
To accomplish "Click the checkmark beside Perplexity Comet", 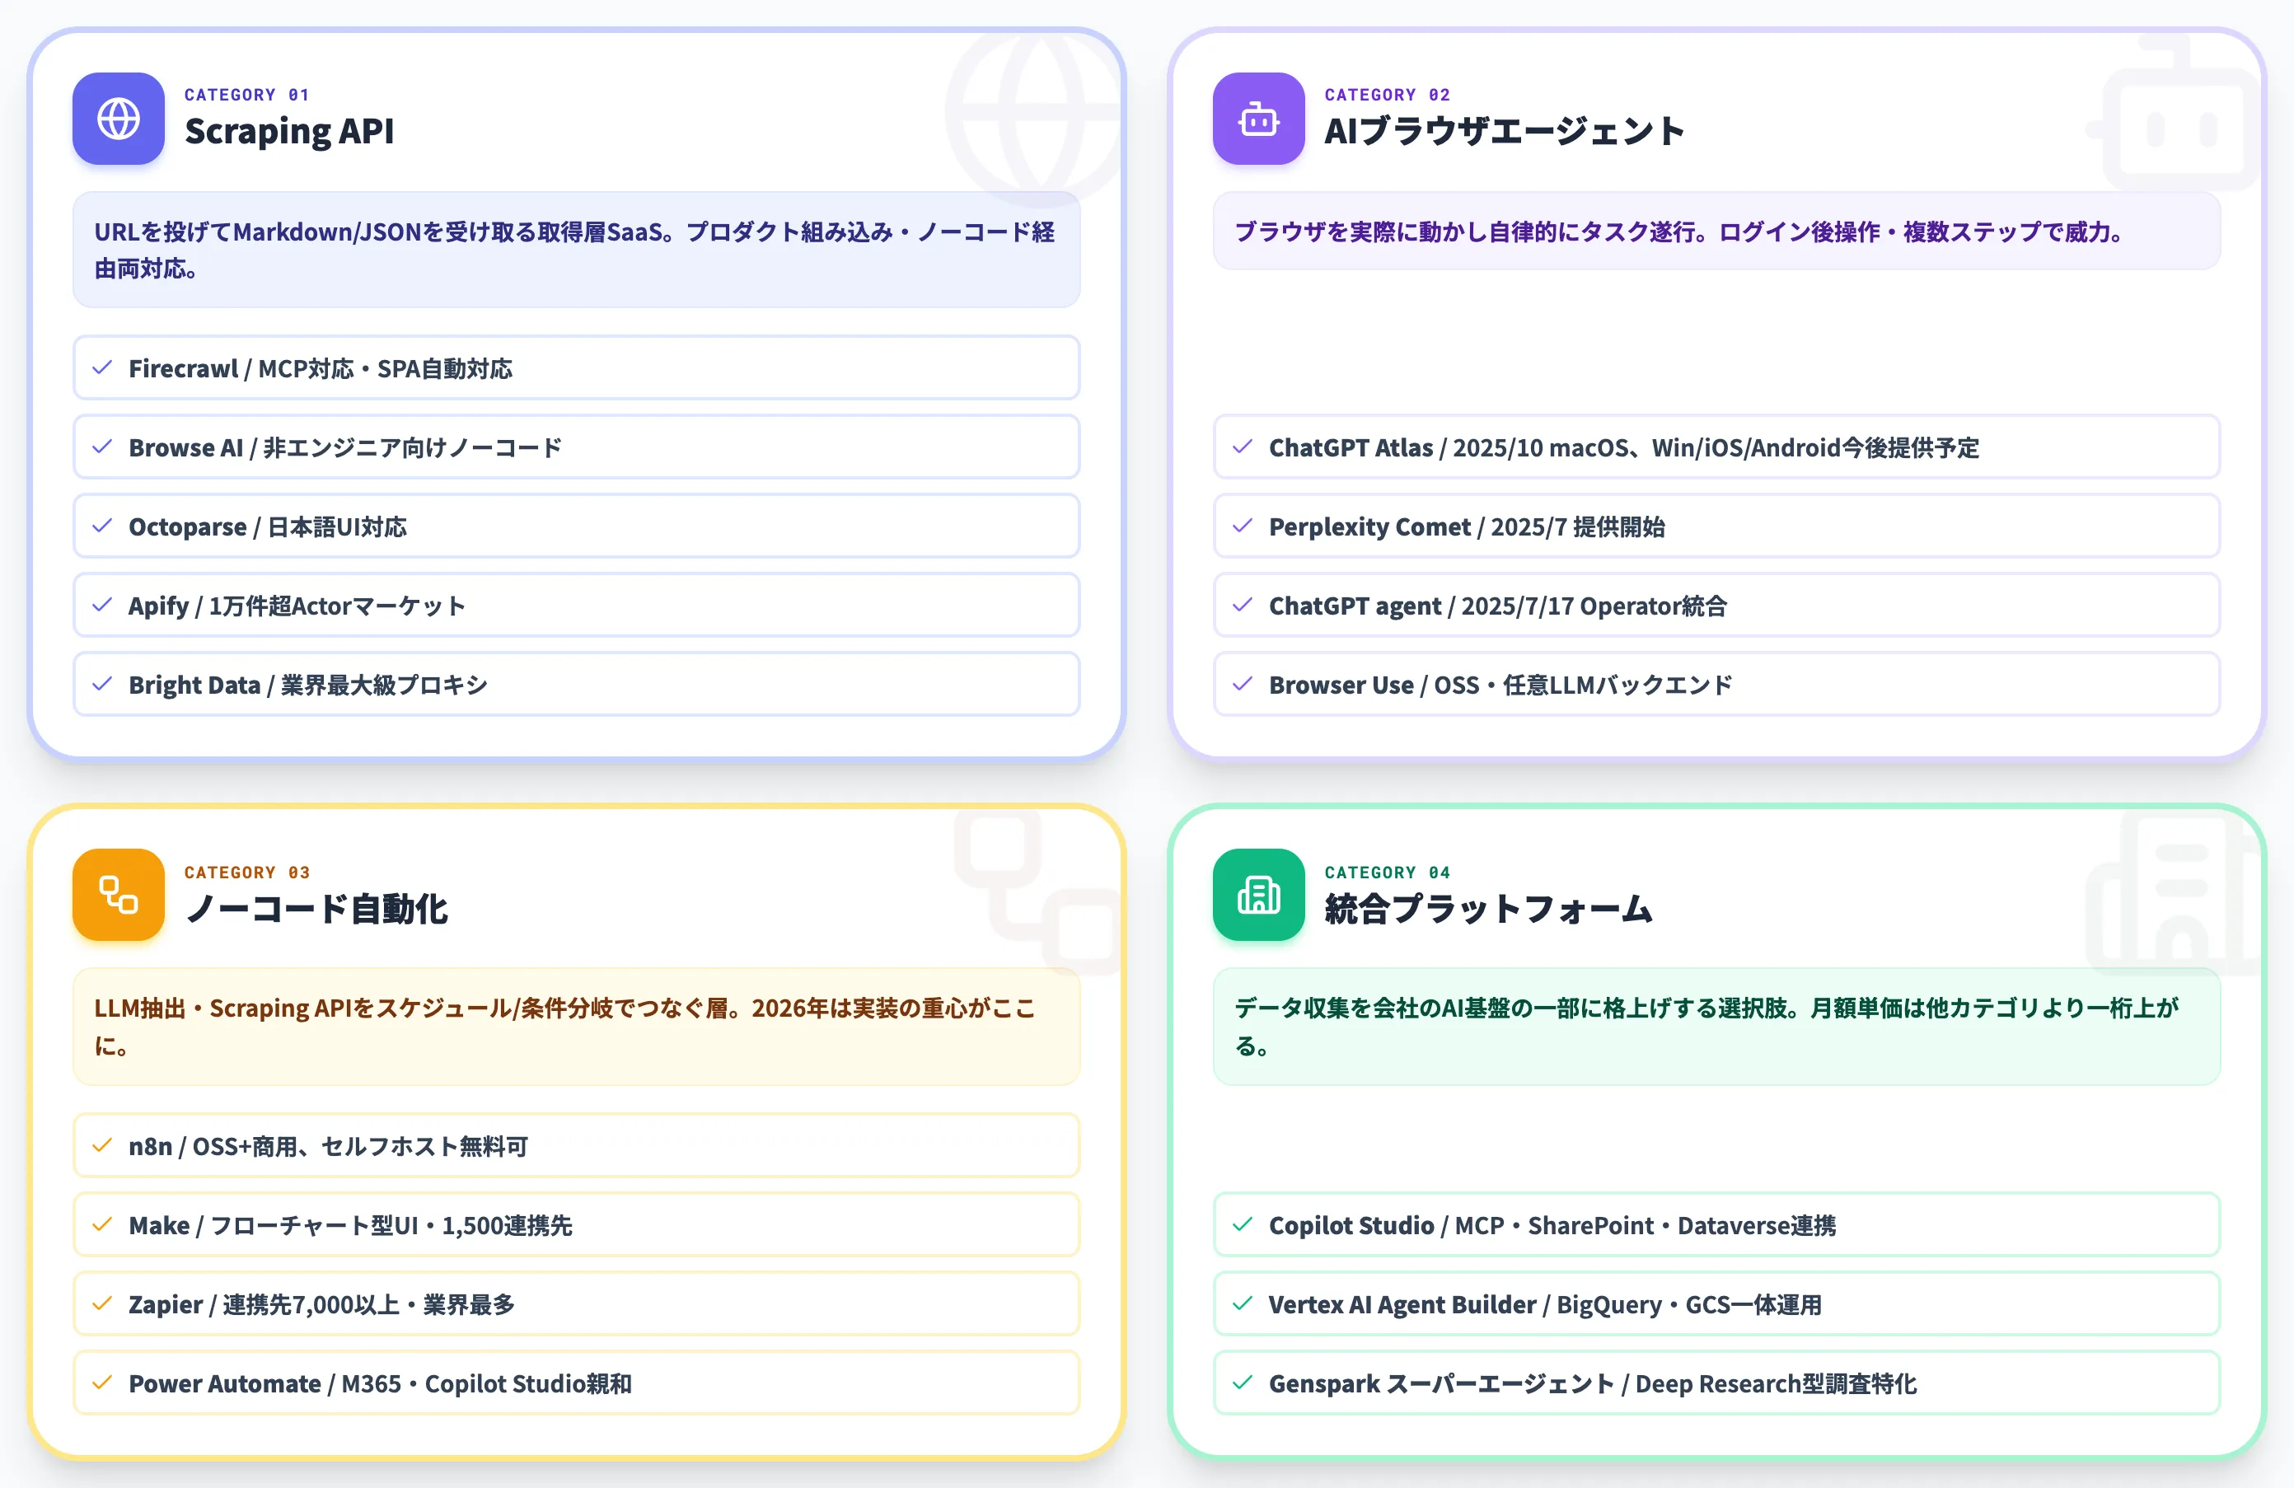I will (1243, 526).
